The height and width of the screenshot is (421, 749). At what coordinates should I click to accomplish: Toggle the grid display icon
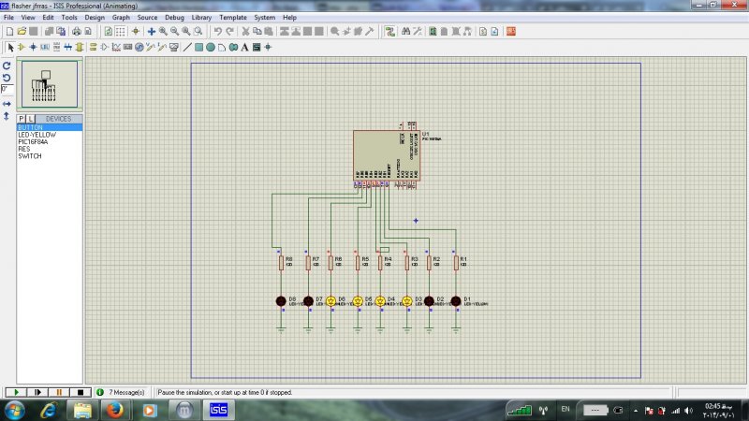coord(121,32)
